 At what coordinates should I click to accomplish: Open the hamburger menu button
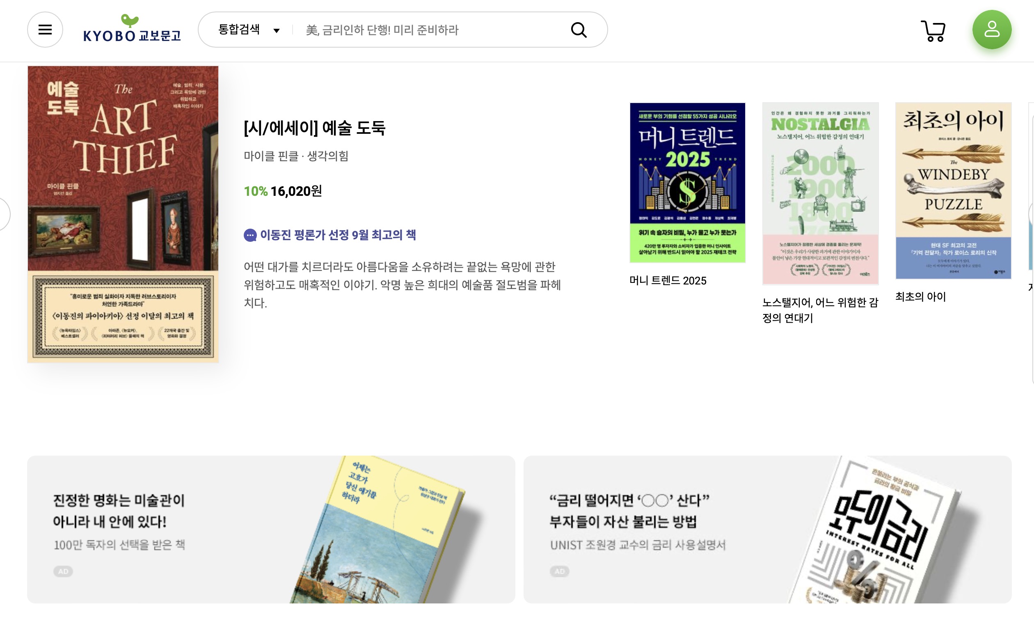click(45, 30)
